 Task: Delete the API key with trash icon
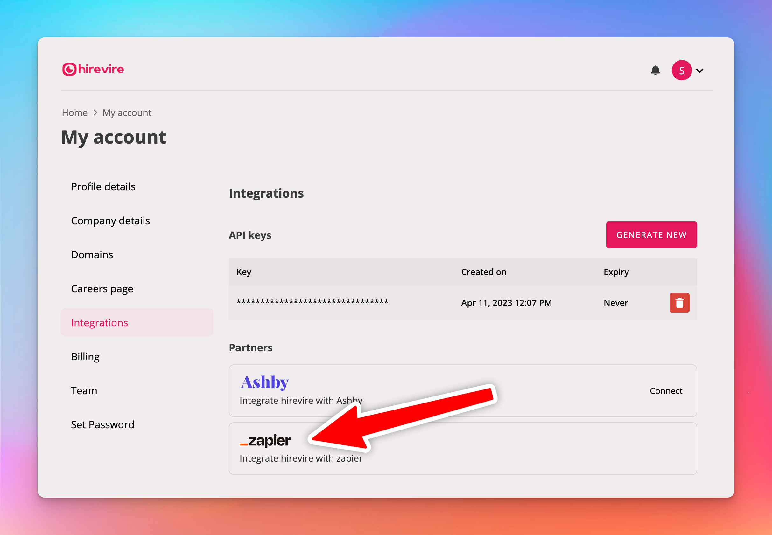coord(679,303)
